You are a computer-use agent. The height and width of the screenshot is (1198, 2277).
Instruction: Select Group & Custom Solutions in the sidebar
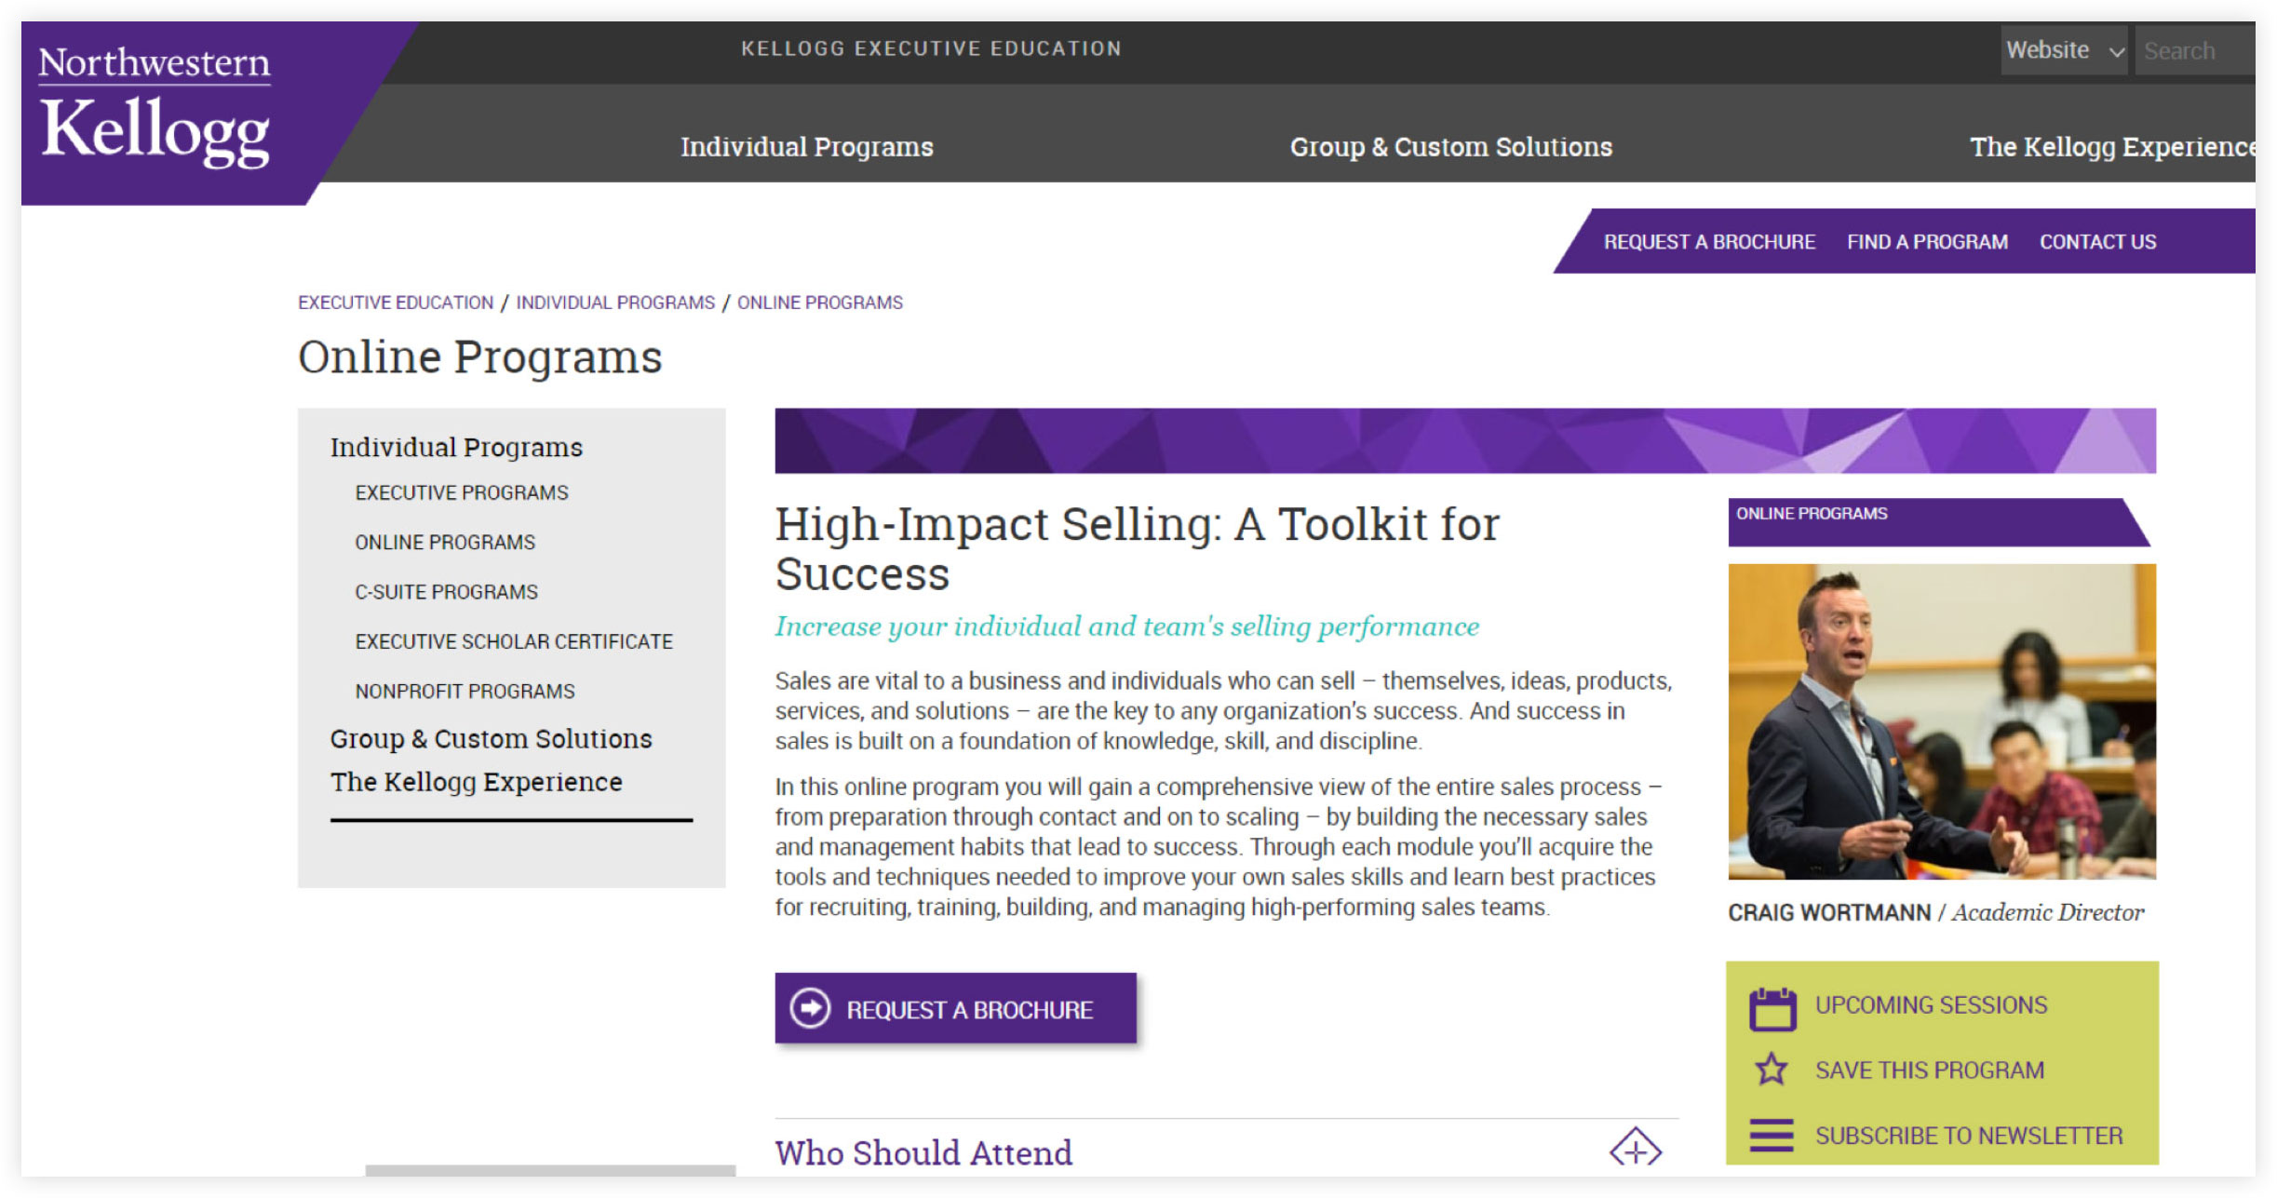[x=491, y=739]
